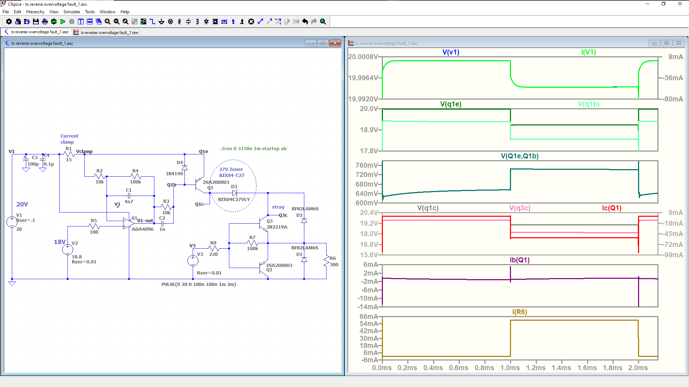Select the Capacitor tool
This screenshot has width=689, height=387.
click(x=188, y=21)
